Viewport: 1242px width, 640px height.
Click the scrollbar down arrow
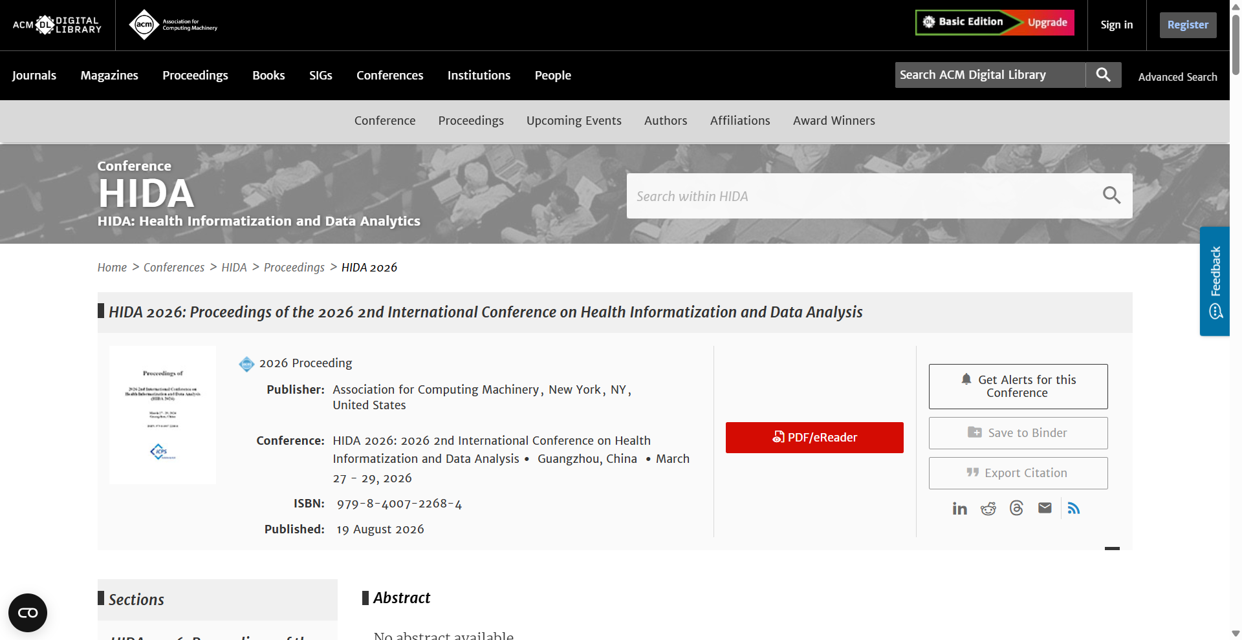pos(1236,634)
